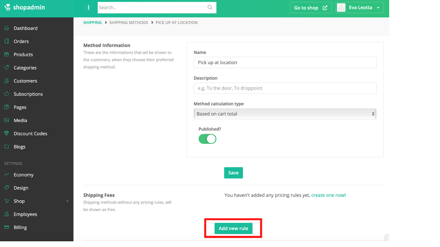Open Discount Codes section

click(31, 134)
